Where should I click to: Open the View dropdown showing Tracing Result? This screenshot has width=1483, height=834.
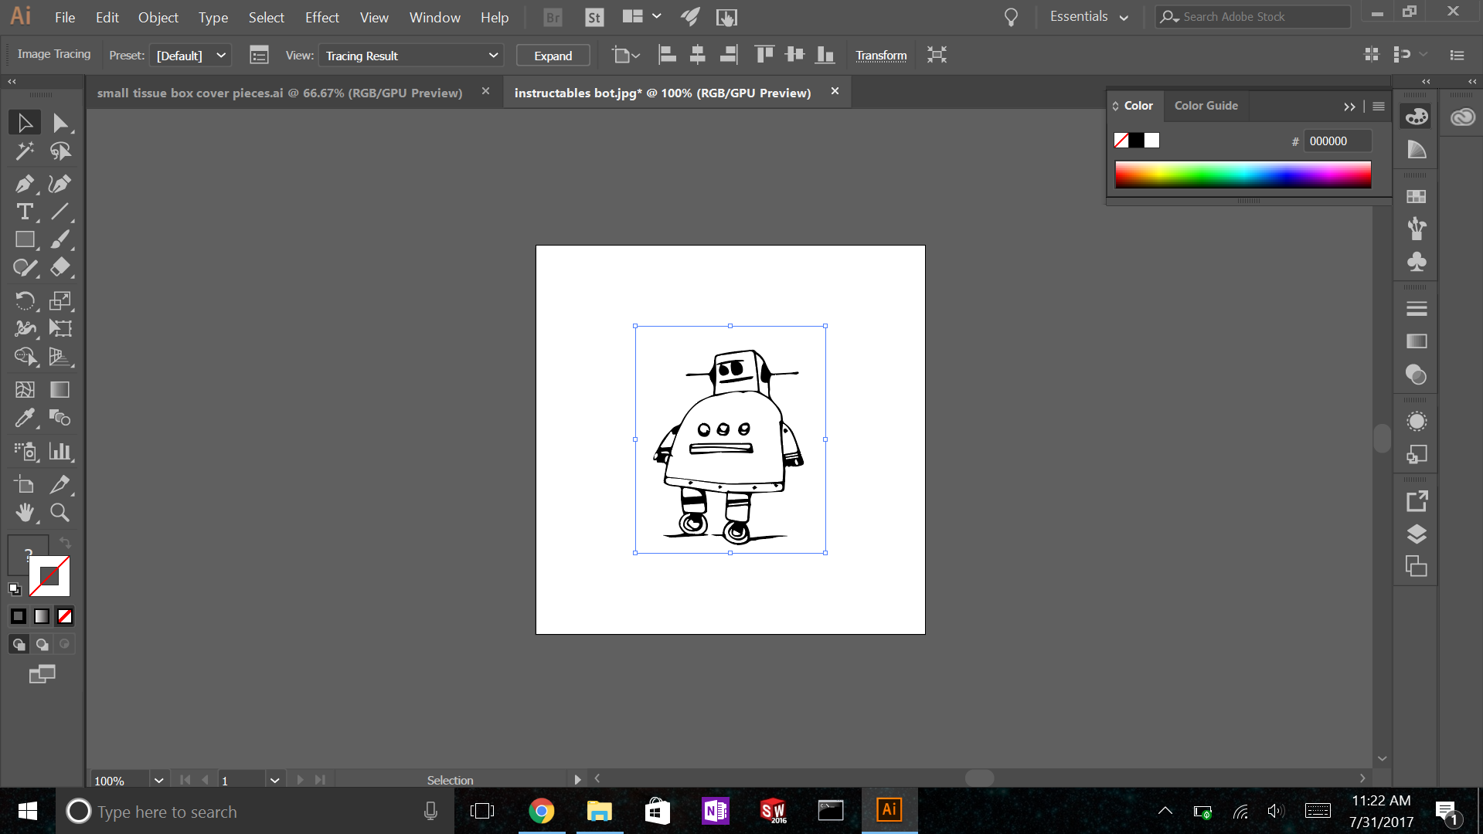(x=411, y=56)
